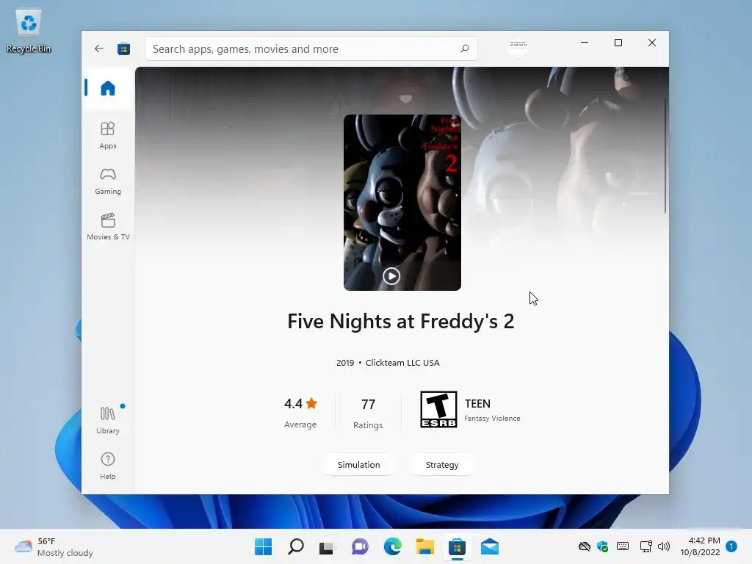This screenshot has height=564, width=752.
Task: Open the Gaming section
Action: 108,181
